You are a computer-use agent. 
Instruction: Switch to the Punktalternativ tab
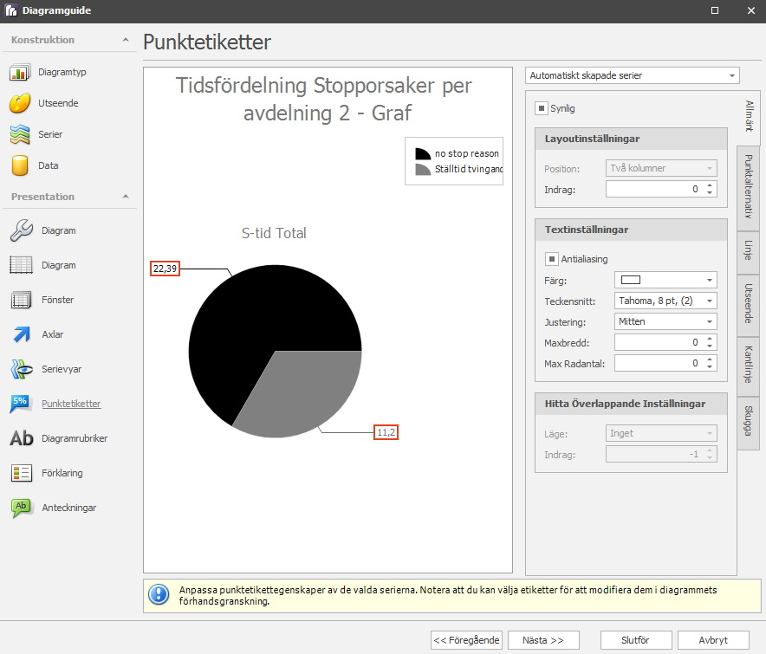point(749,186)
